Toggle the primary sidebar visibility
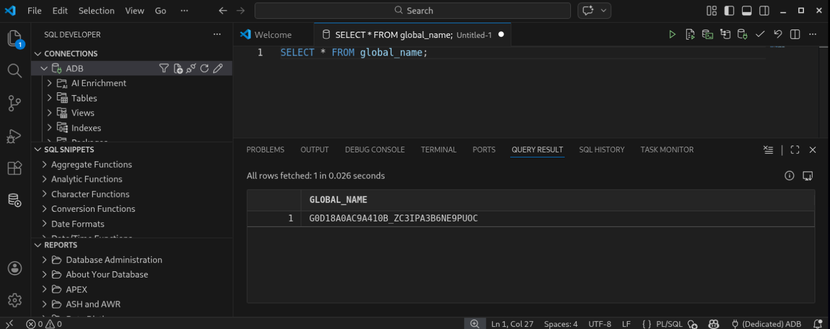This screenshot has height=329, width=830. tap(729, 10)
